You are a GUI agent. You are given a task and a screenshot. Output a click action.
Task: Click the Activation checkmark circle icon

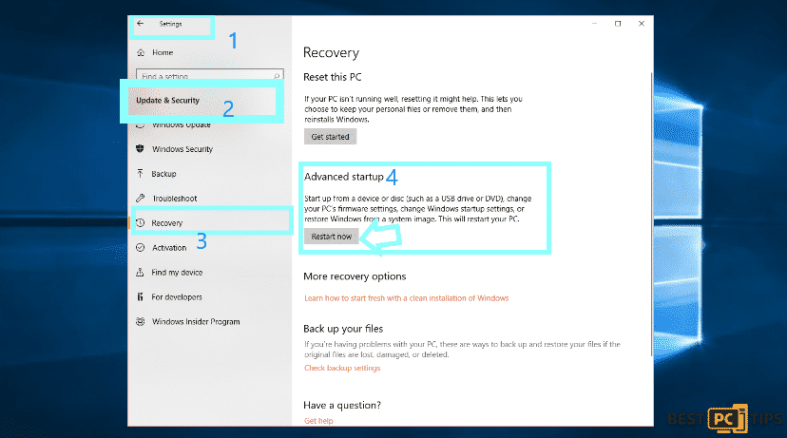(140, 247)
